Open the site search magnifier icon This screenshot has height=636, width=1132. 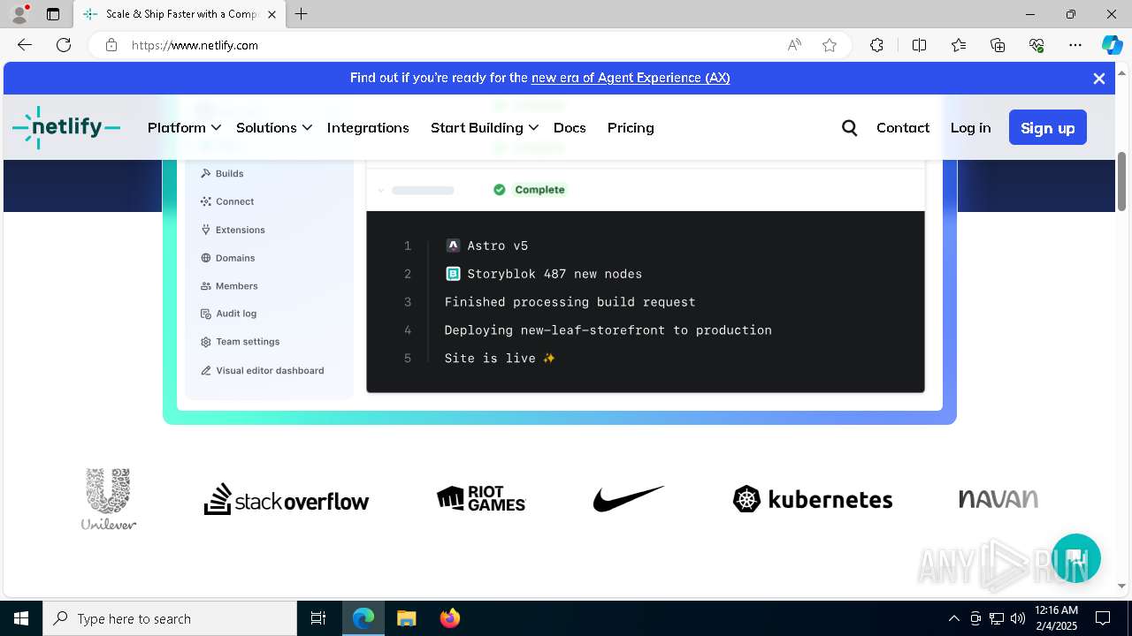[849, 128]
